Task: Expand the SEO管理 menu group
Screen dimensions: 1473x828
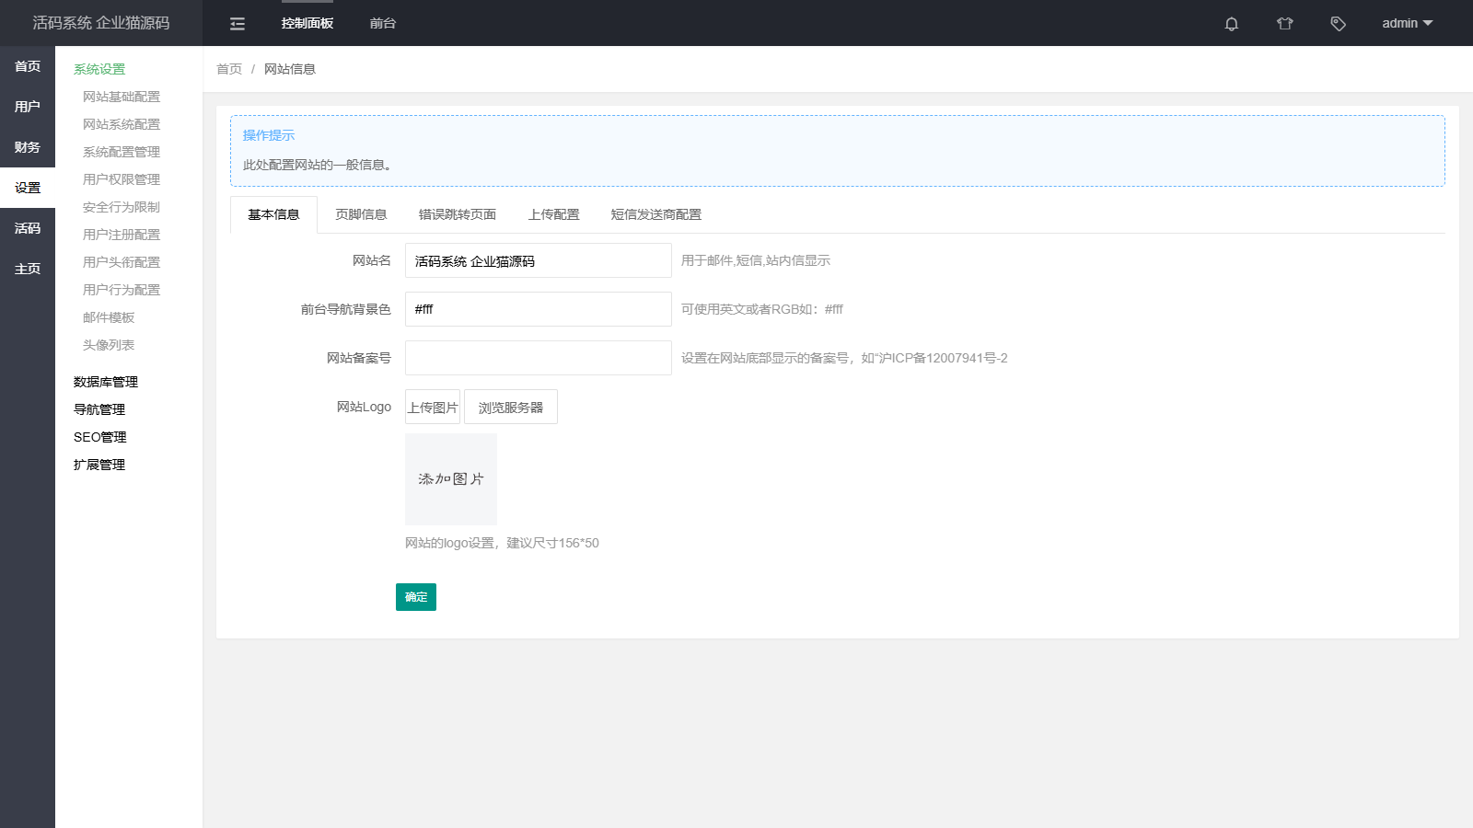Action: click(x=100, y=437)
